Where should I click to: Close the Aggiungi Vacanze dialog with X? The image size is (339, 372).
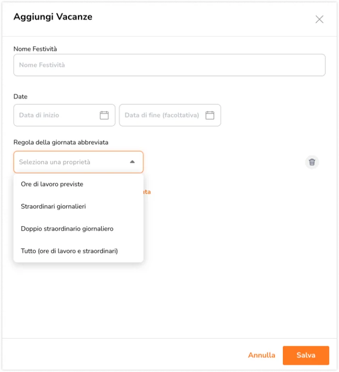click(319, 19)
